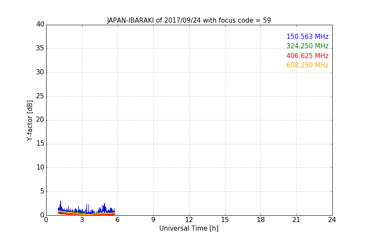Click the y-axis tick label 30
Screen dimensions: 369x246
[x=40, y=72]
